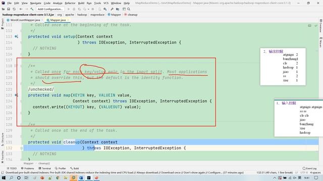Click the Save All toolbar icon
Viewport: 323px width, 181px height.
[x=9, y=9]
